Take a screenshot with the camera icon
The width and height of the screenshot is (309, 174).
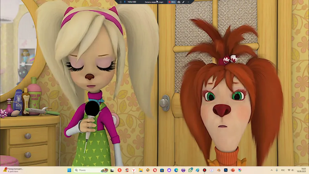coord(179,2)
